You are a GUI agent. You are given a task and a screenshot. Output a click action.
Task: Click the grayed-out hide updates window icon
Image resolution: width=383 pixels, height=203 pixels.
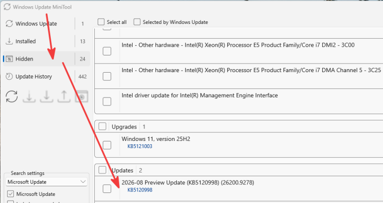tap(81, 96)
